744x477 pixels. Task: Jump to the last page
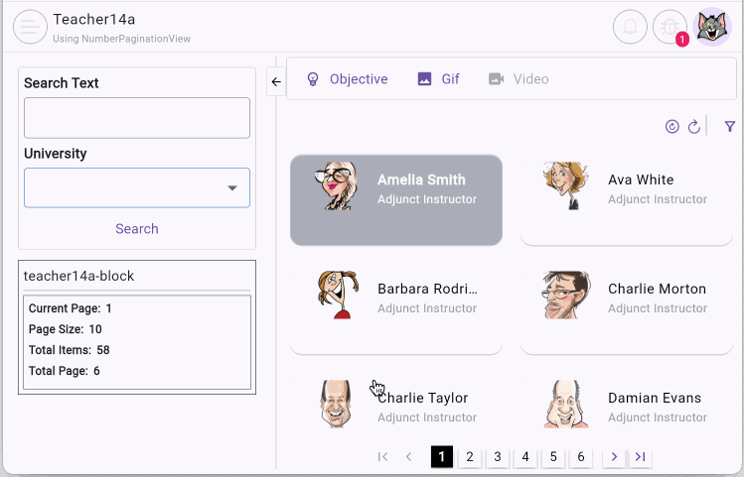click(641, 456)
